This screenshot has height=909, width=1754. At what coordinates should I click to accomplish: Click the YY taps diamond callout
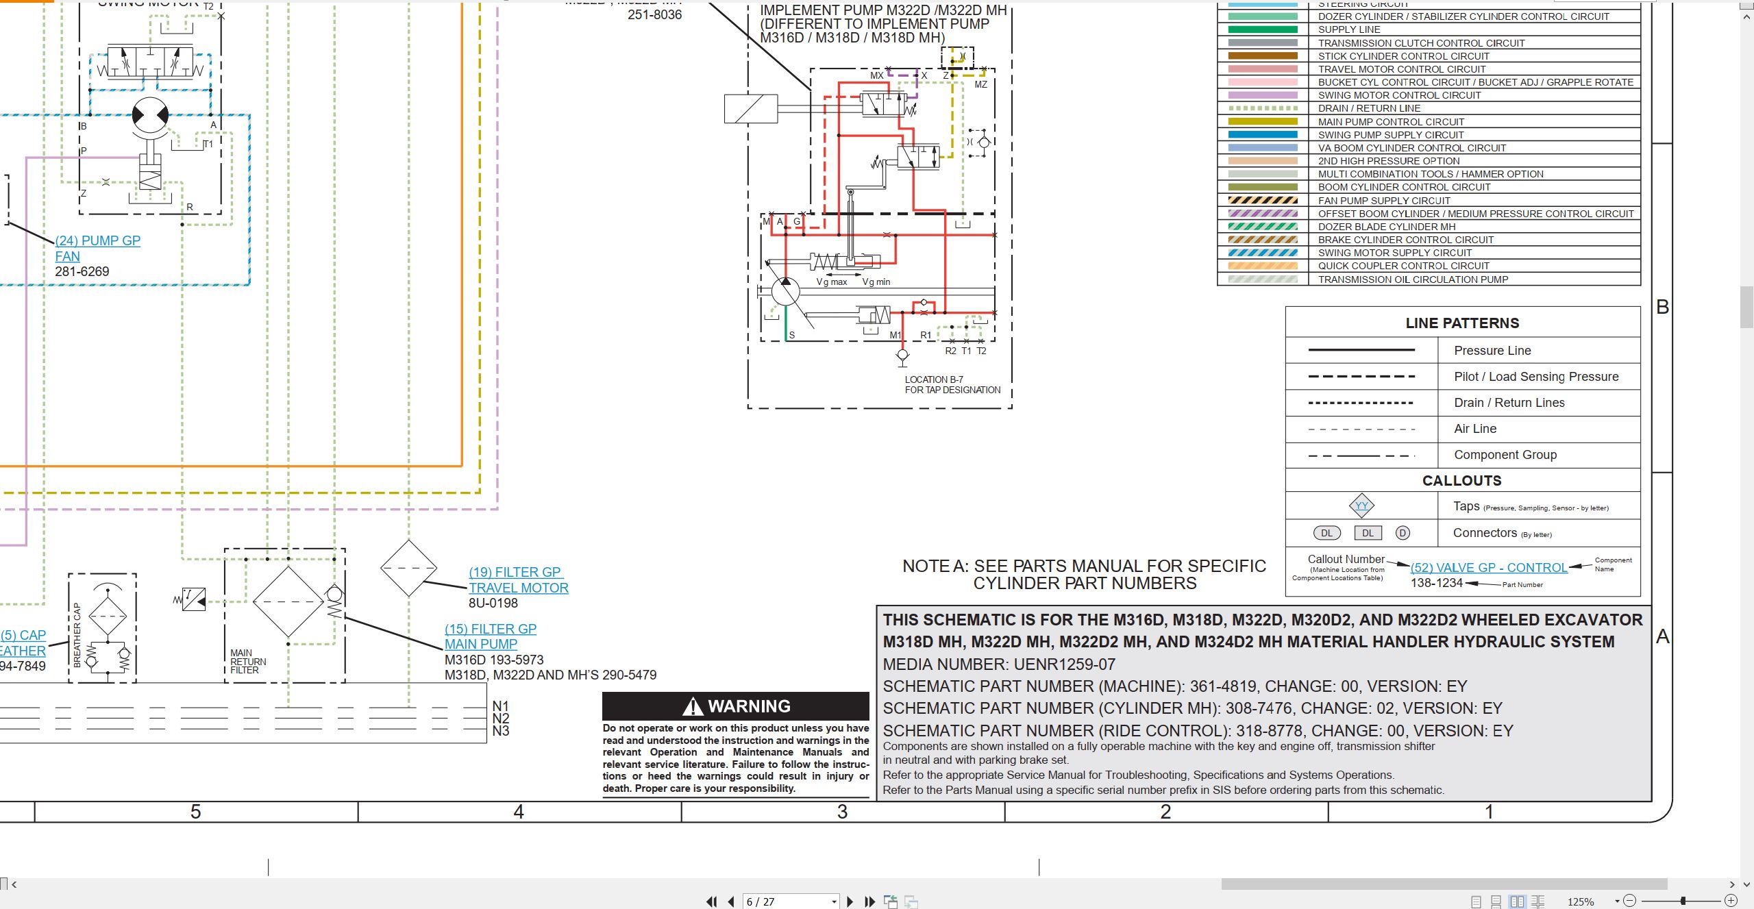coord(1361,506)
